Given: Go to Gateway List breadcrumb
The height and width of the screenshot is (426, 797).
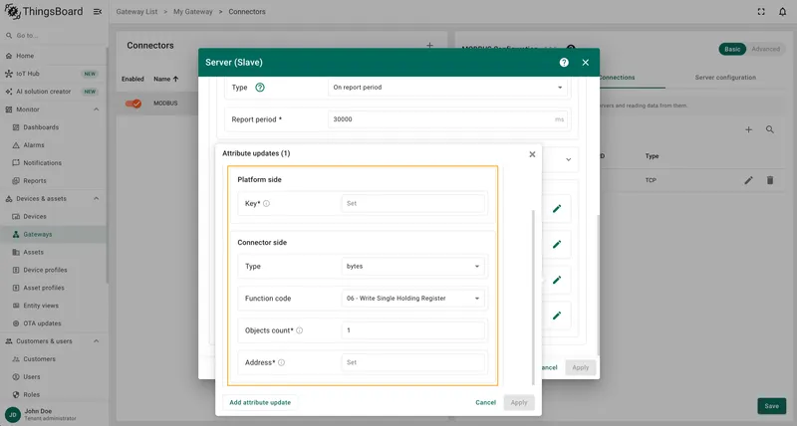Looking at the screenshot, I should click(x=136, y=12).
